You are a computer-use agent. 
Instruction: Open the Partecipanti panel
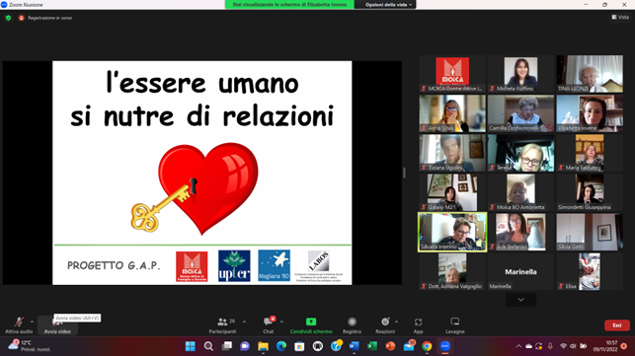coord(223,325)
